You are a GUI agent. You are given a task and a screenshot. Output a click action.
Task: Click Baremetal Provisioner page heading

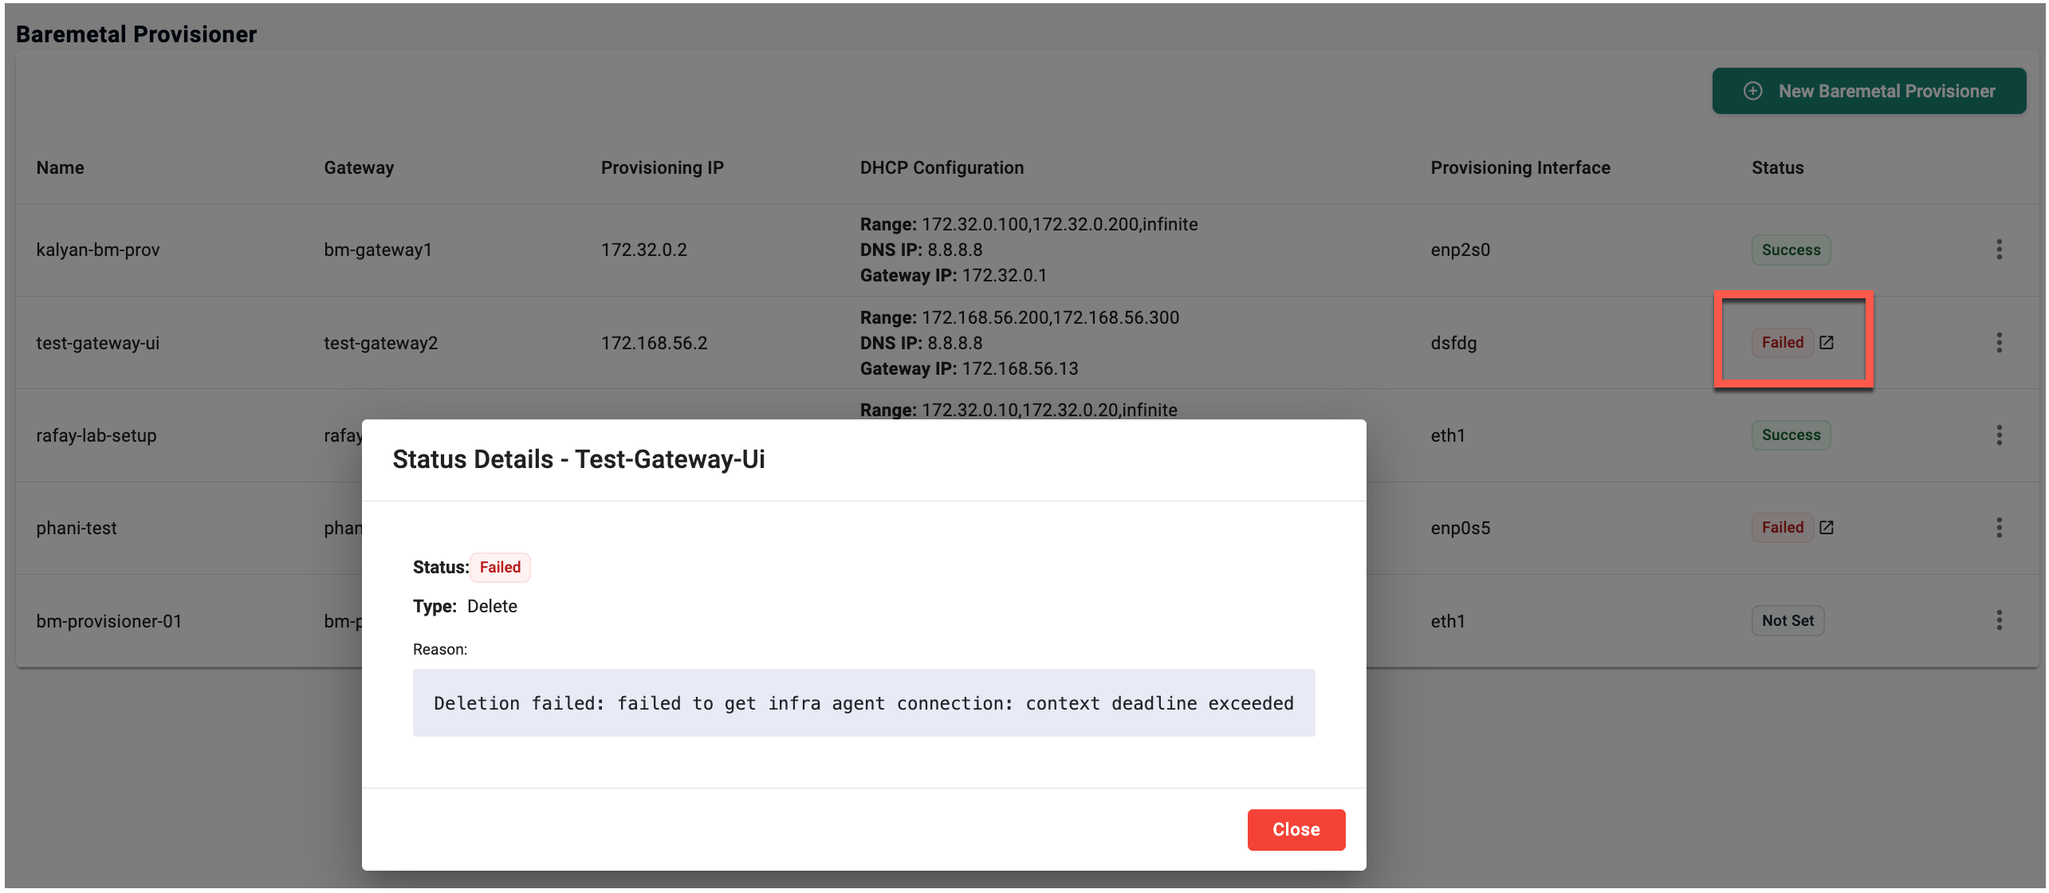click(136, 33)
